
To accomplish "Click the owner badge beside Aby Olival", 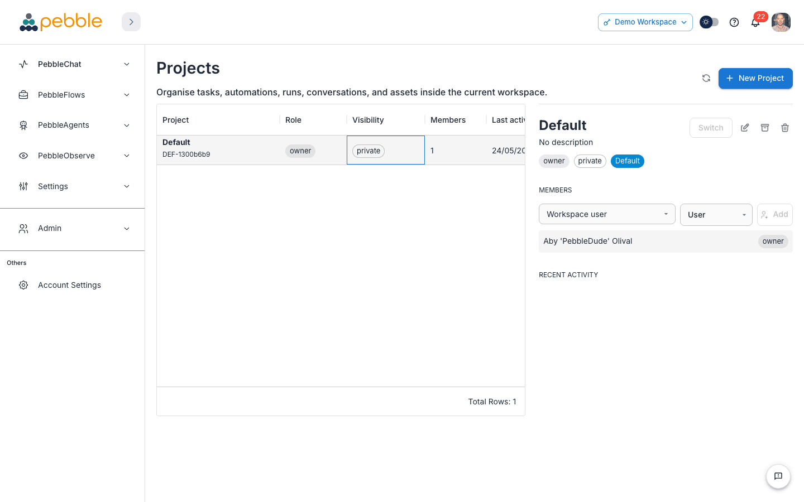I will (x=773, y=242).
